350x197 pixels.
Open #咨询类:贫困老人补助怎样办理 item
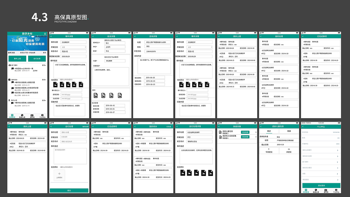click(26, 88)
